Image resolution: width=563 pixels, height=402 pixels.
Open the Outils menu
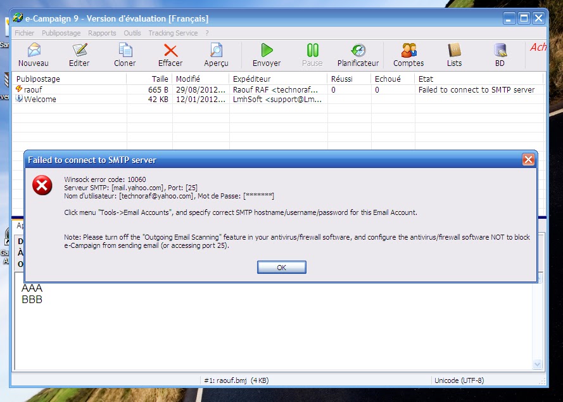[x=132, y=33]
